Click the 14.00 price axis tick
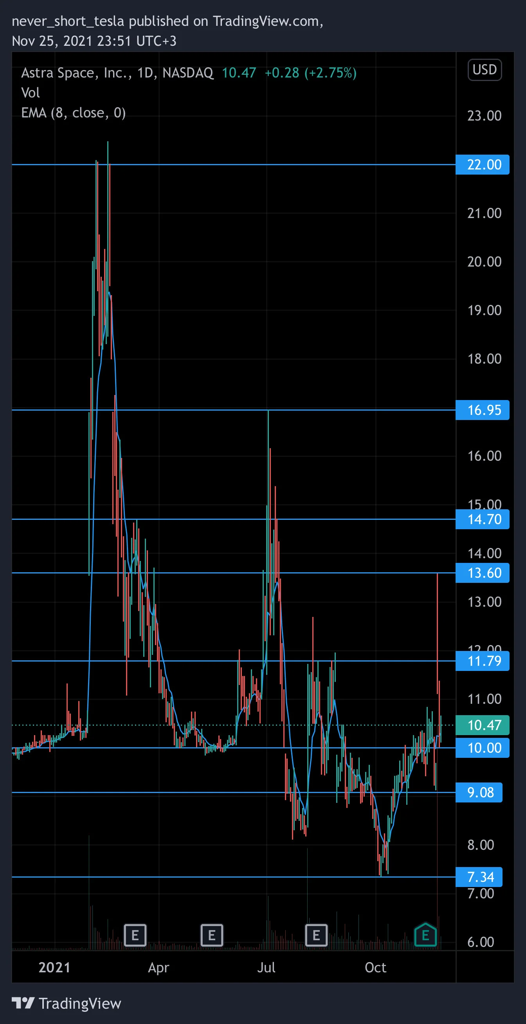526x1024 pixels. point(484,553)
